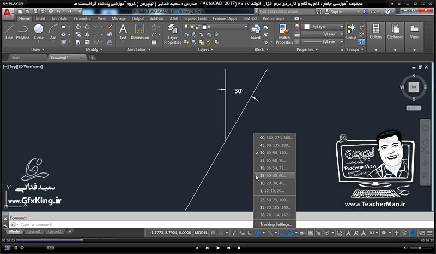The image size is (436, 254).
Task: Expand the Modify panel
Action: (x=94, y=49)
